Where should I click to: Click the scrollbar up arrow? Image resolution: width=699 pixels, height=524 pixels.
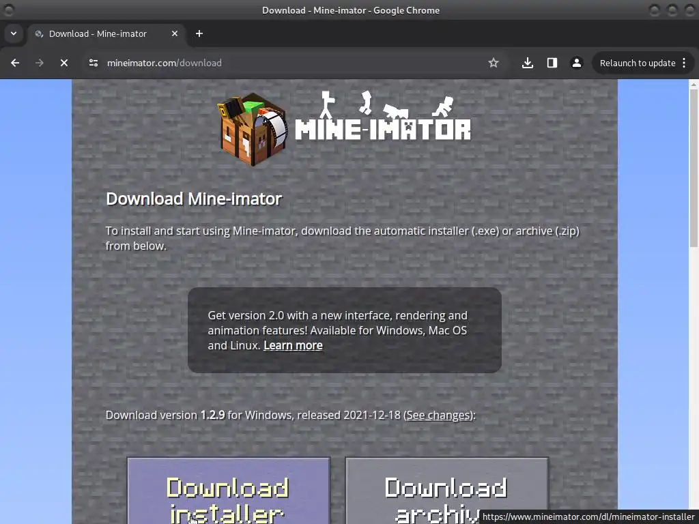[x=694, y=84]
